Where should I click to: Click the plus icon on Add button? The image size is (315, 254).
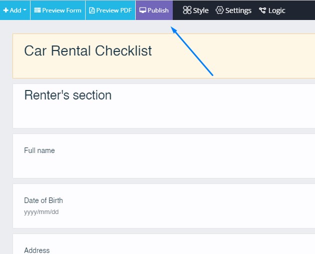(6, 10)
